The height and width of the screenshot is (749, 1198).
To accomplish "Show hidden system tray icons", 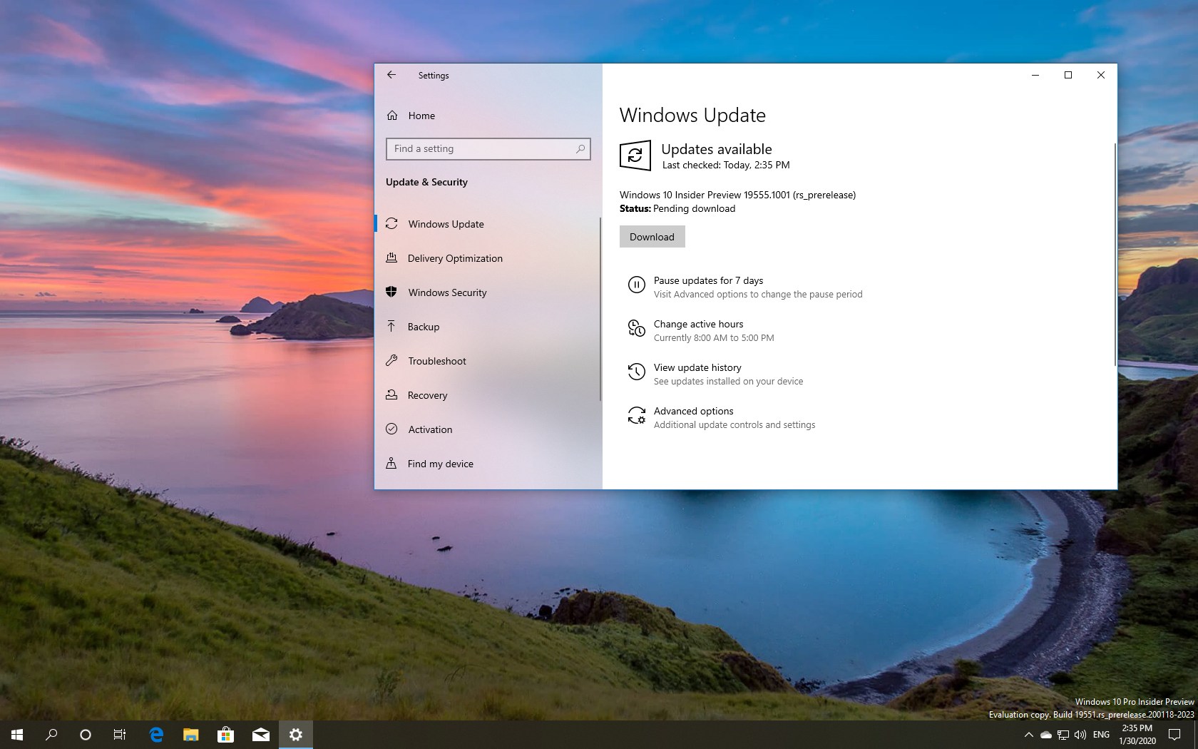I will click(1028, 734).
